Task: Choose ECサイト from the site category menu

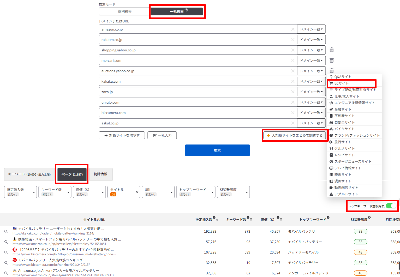Action: tap(341, 83)
